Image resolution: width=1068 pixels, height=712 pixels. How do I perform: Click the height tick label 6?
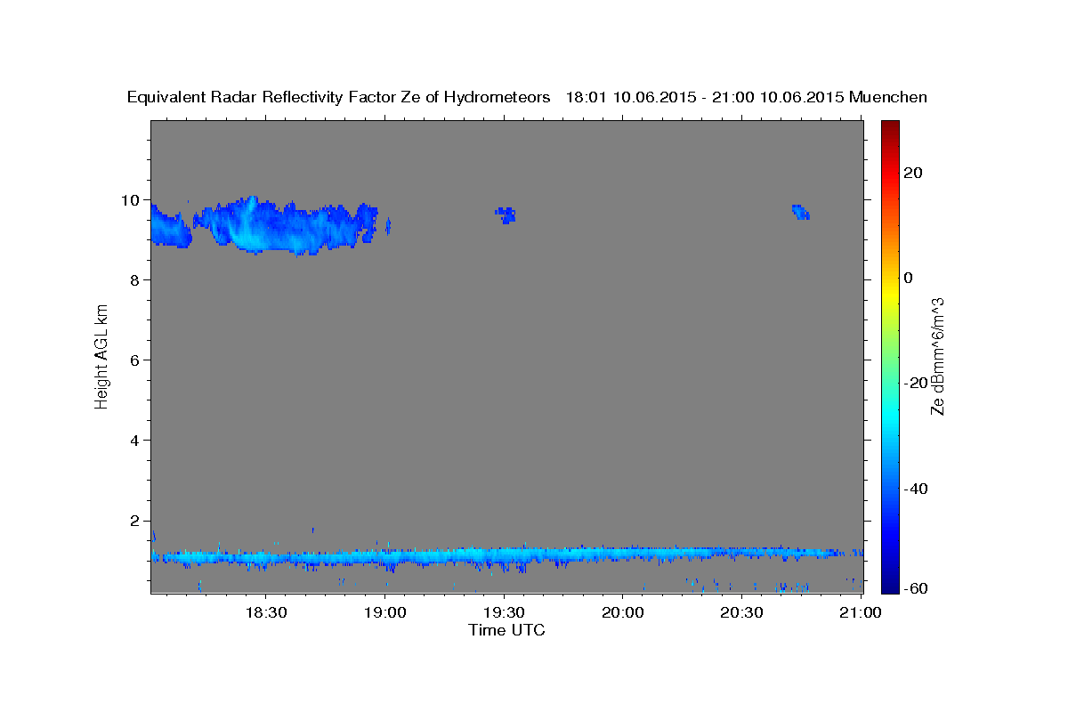[x=137, y=360]
